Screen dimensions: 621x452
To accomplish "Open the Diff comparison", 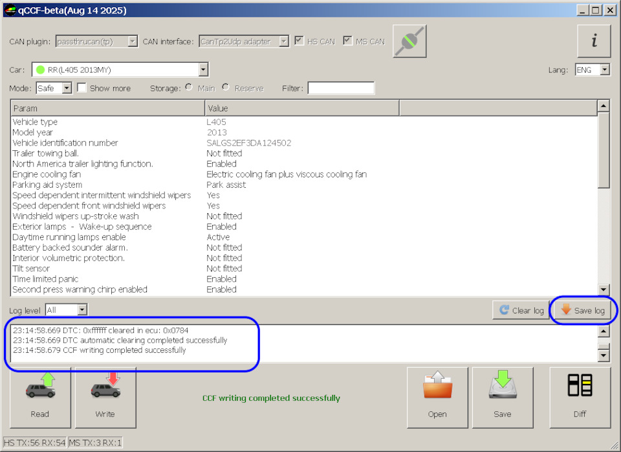I will tap(580, 398).
